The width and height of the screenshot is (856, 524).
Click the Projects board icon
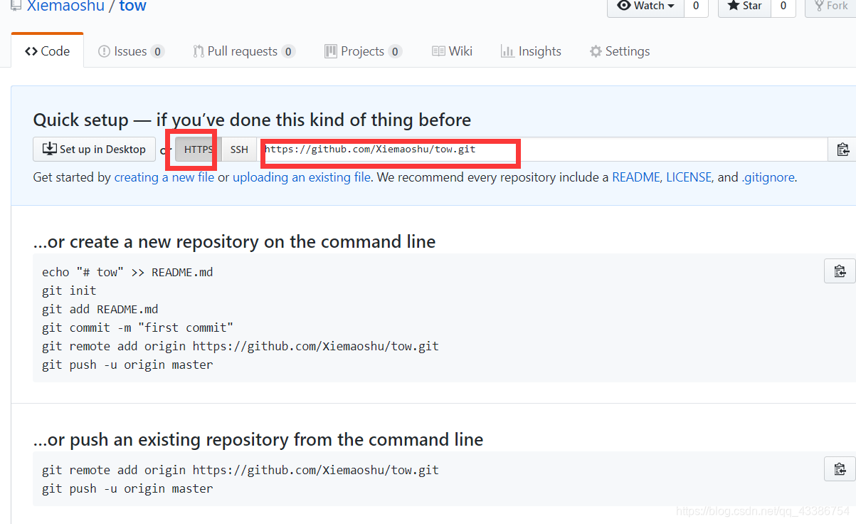pyautogui.click(x=331, y=51)
